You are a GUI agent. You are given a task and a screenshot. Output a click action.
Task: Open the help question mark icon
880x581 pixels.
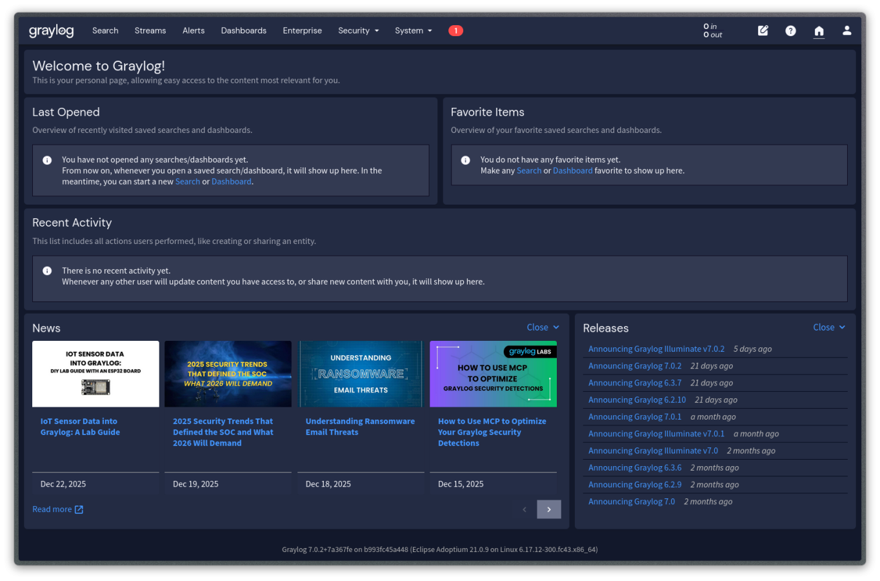click(x=790, y=30)
